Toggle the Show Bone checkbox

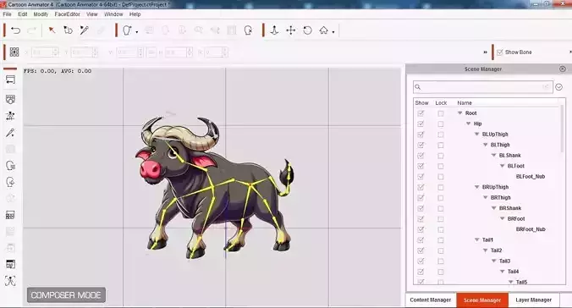[500, 52]
